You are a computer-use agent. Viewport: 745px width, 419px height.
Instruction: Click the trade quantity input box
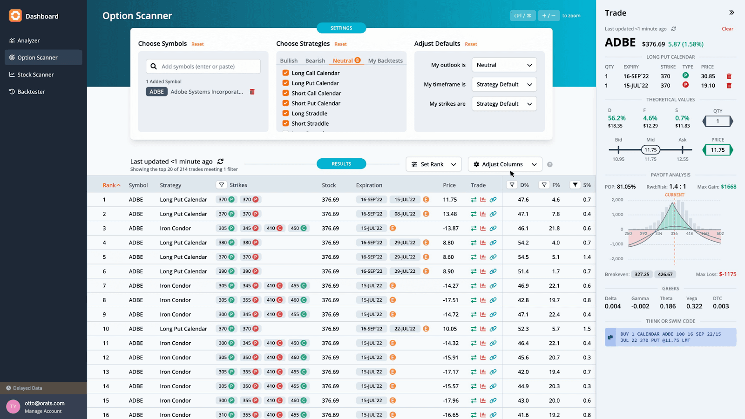click(718, 122)
